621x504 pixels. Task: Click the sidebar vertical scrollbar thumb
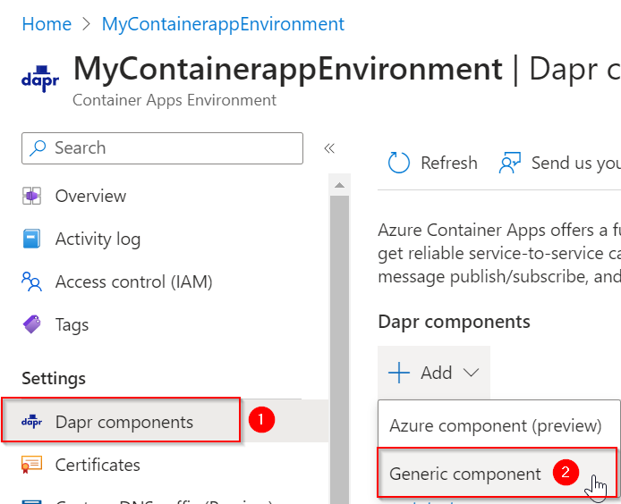tap(339, 349)
